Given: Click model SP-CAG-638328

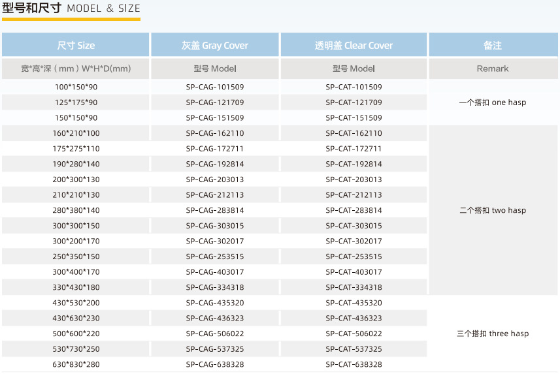Looking at the screenshot, I should coord(214,364).
